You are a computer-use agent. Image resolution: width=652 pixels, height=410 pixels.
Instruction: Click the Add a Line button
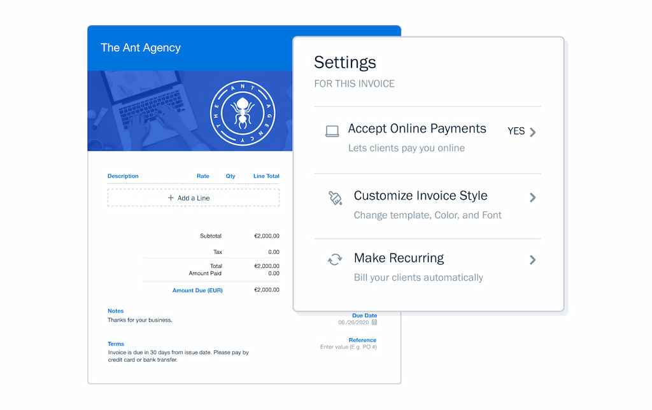point(193,197)
